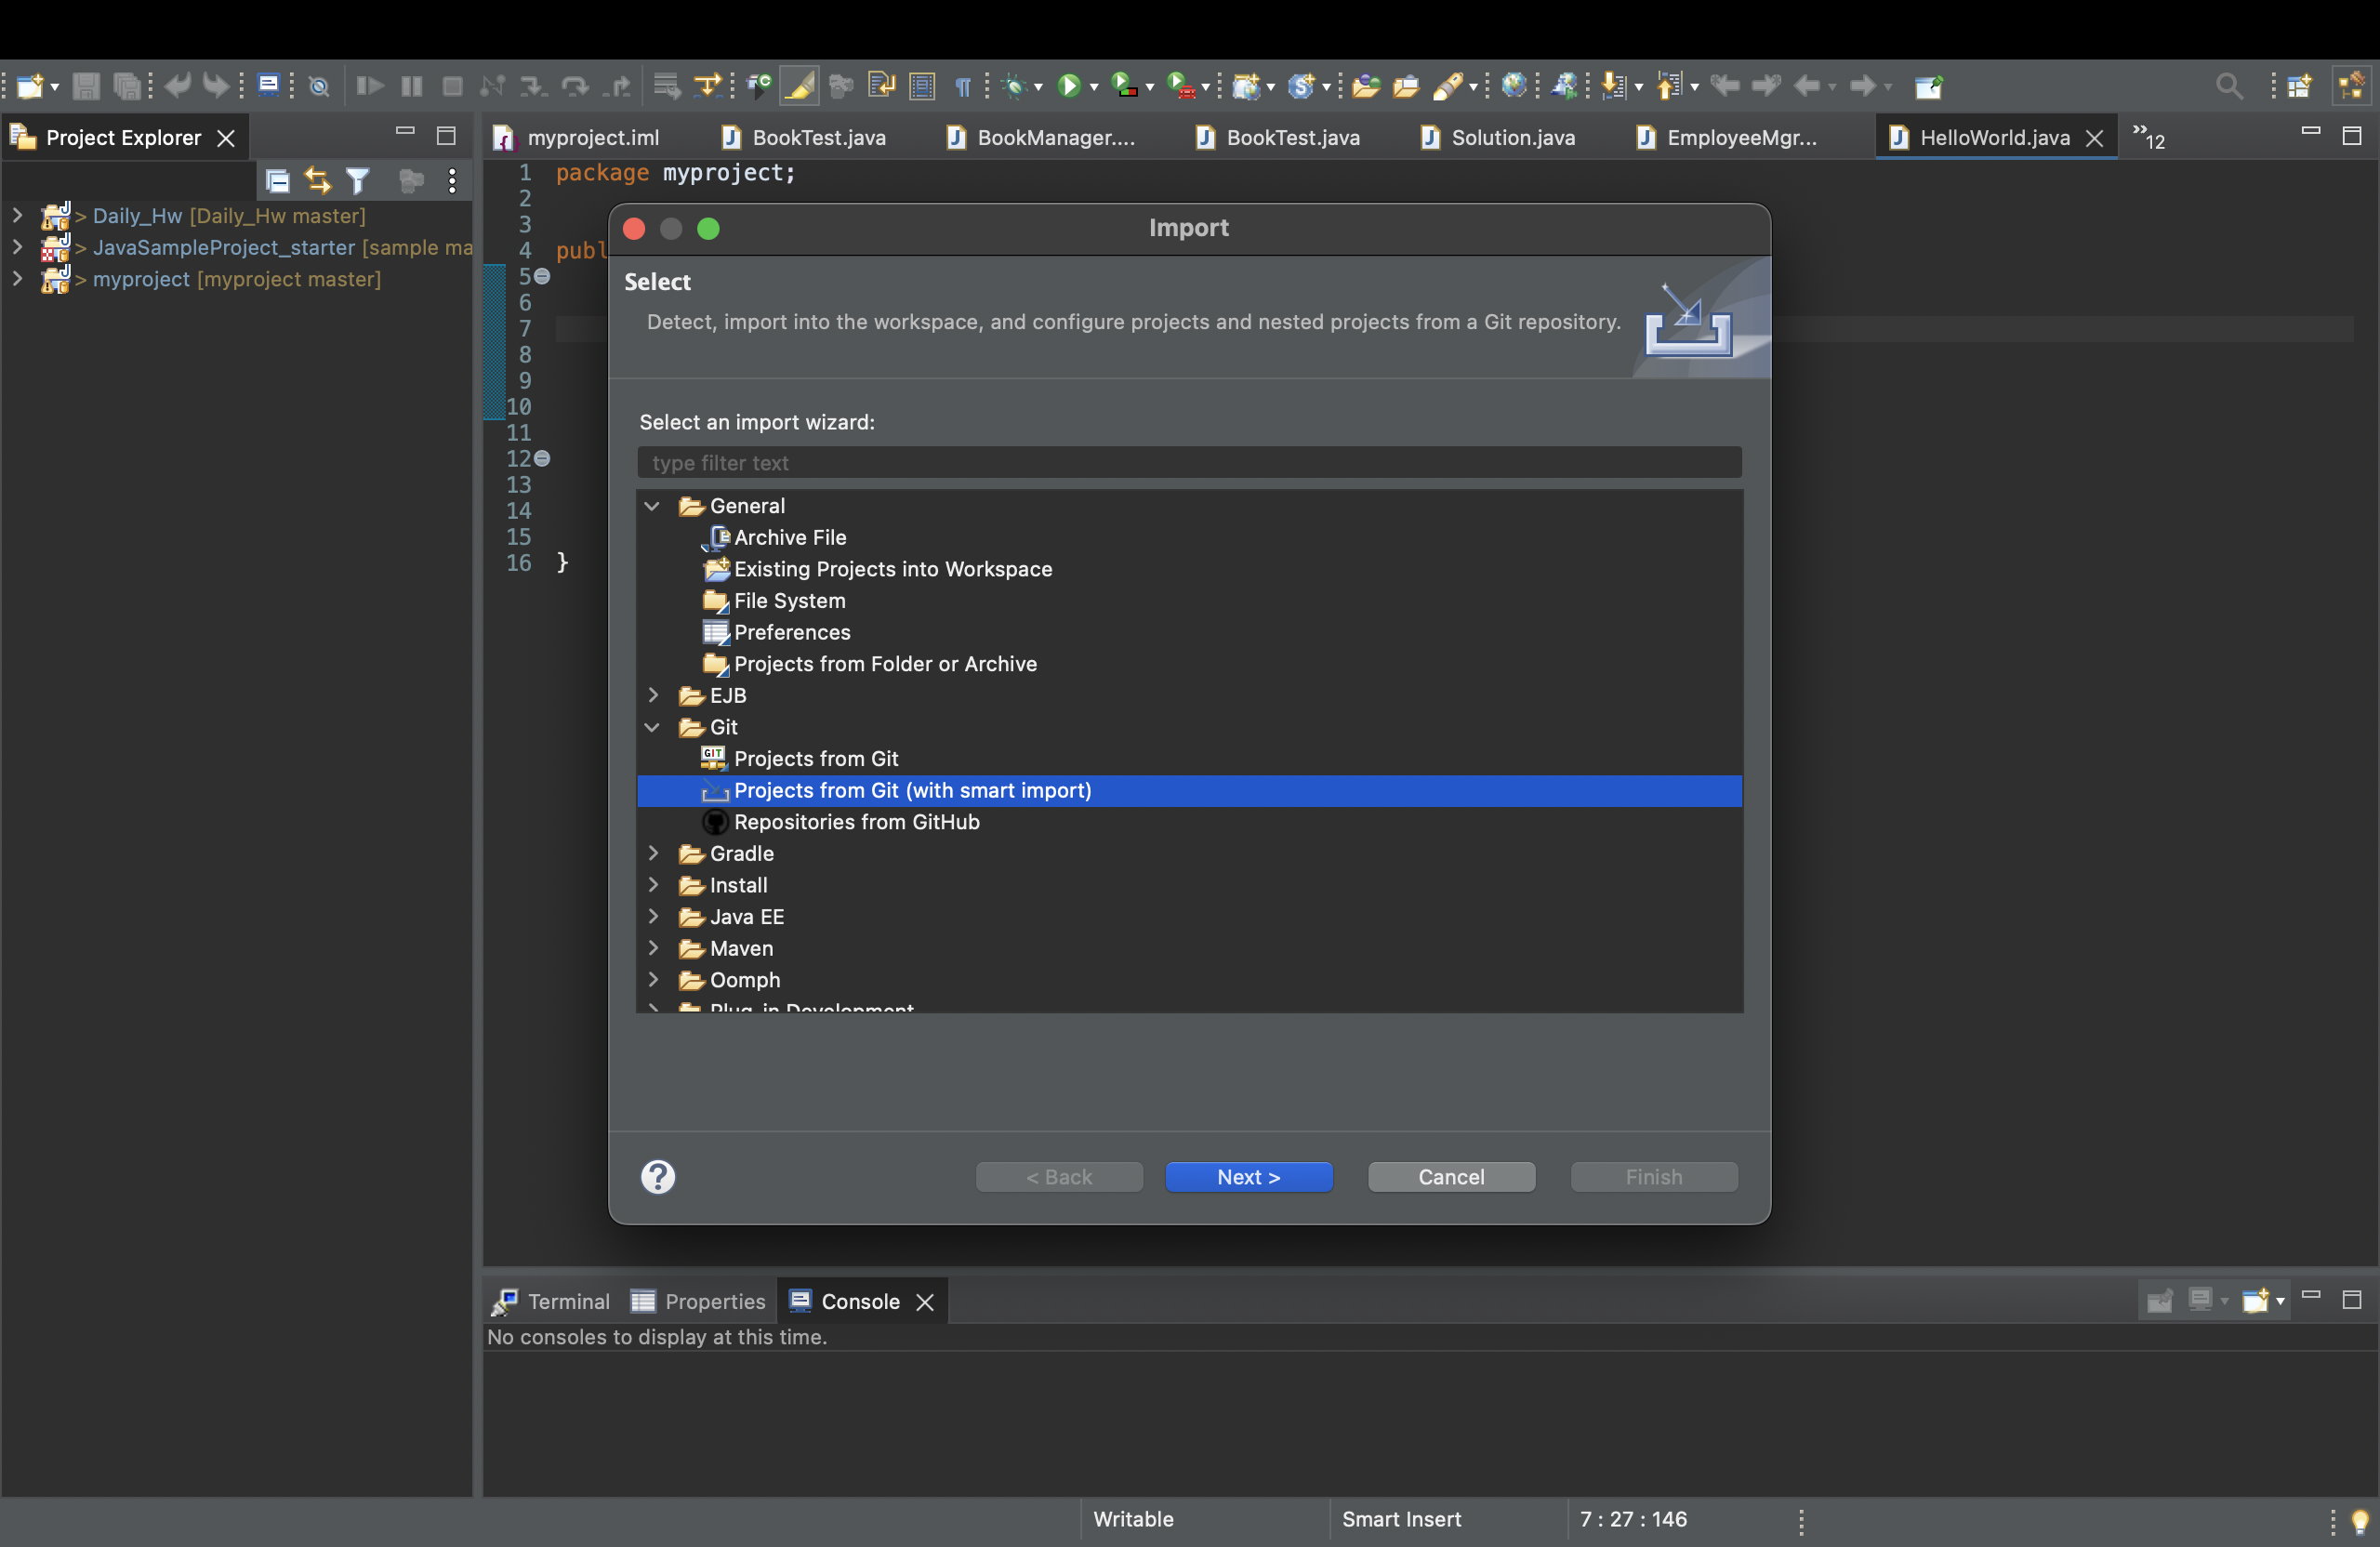Click the Save All toolbar icon
Viewport: 2380px width, 1547px height.
(x=127, y=86)
